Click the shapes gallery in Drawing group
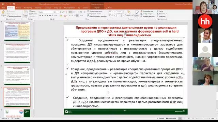 [116, 14]
